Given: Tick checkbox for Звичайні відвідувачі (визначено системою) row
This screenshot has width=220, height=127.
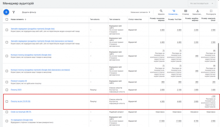Looking at the screenshot, I should click(7, 42).
